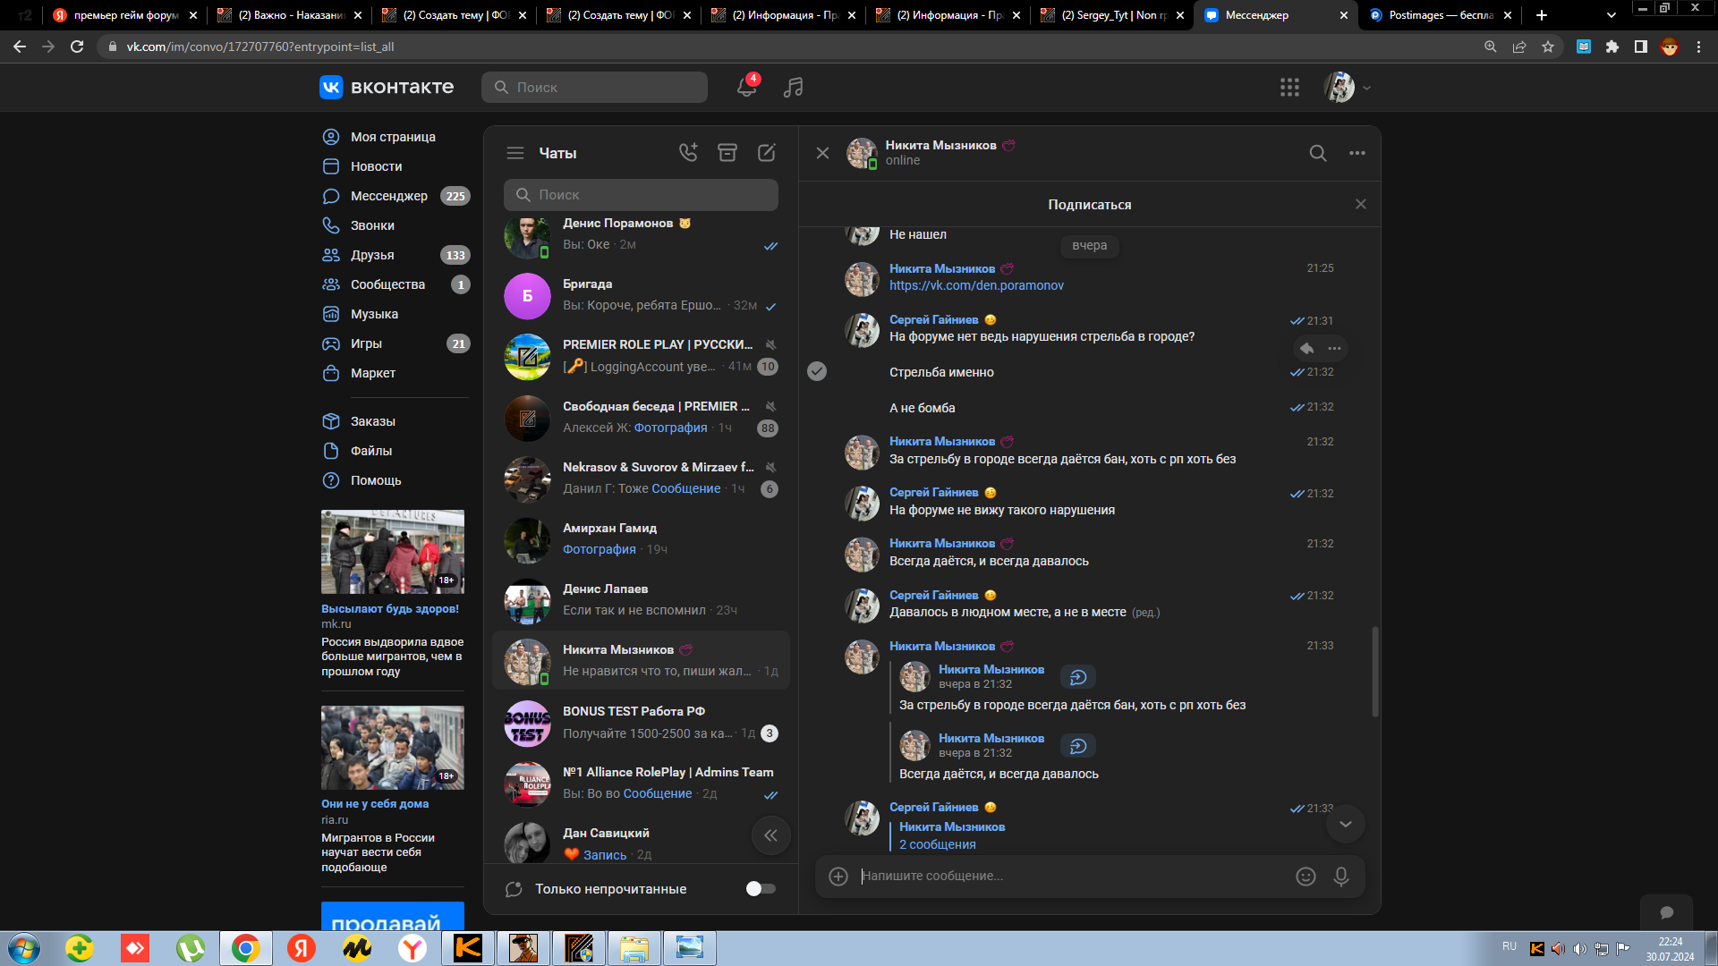The height and width of the screenshot is (966, 1718).
Task: Expand the profile avatar dropdown arrow
Action: point(1366,88)
